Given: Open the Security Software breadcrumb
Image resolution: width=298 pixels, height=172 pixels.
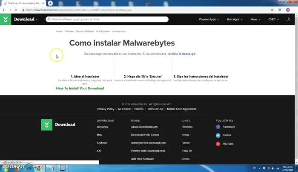Looking at the screenshot, I should click(x=85, y=32).
